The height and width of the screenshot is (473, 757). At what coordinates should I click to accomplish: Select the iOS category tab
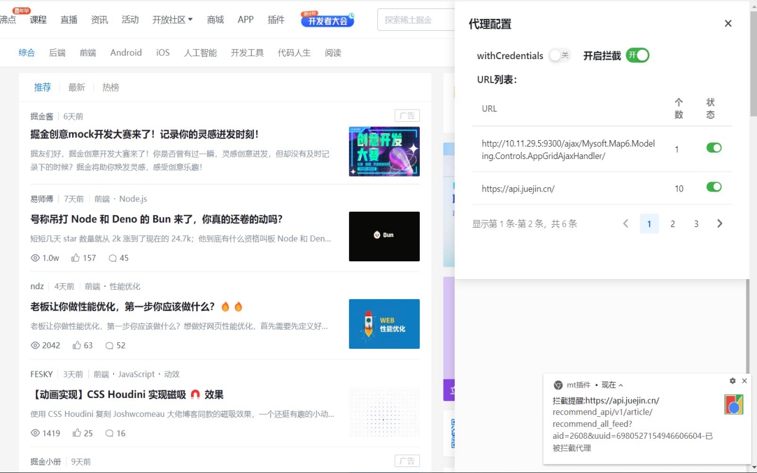pos(163,53)
